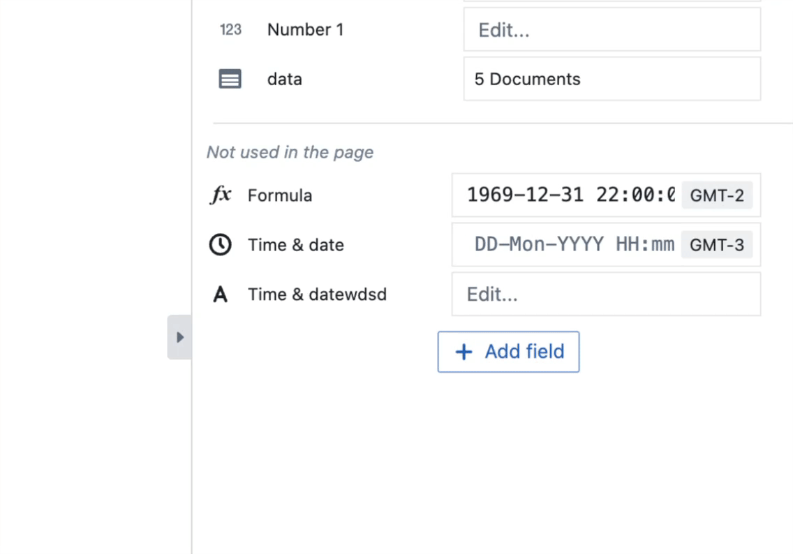Focus the Number 1 Edit input
The width and height of the screenshot is (793, 554).
[612, 30]
